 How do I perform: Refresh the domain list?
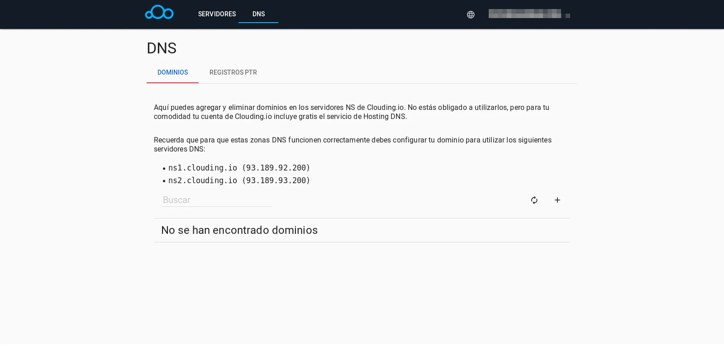[x=534, y=200]
